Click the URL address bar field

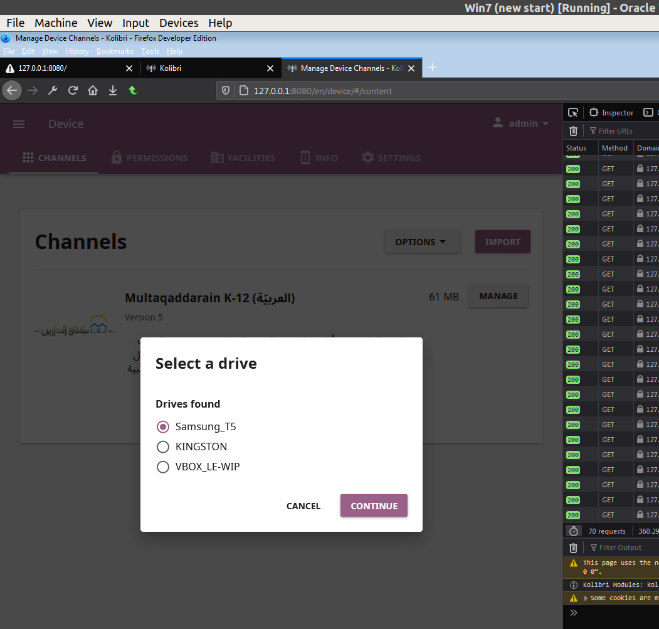click(x=437, y=91)
